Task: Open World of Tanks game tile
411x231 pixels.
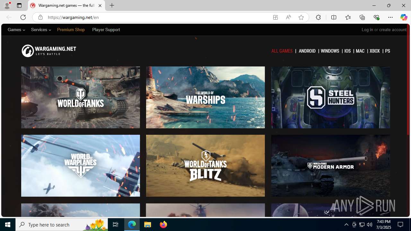Action: click(x=81, y=97)
